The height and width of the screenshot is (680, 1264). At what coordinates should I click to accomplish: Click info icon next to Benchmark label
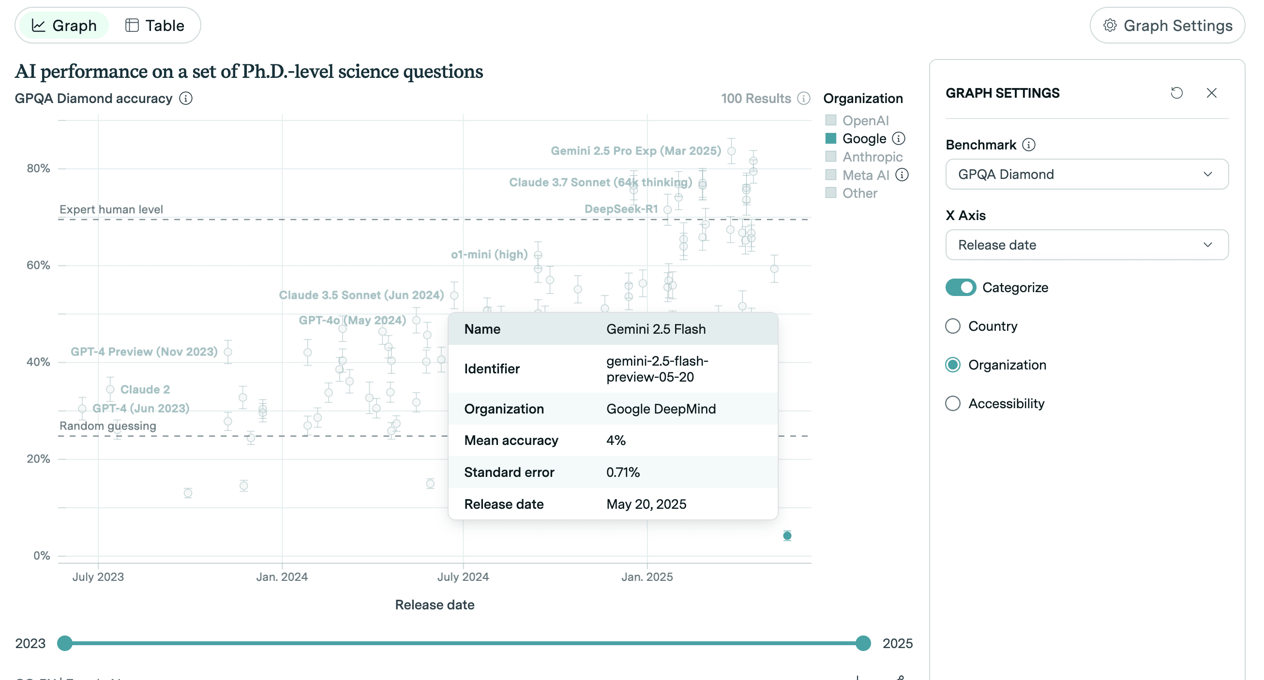pos(1028,145)
